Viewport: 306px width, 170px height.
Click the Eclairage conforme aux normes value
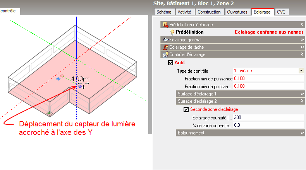[268, 32]
